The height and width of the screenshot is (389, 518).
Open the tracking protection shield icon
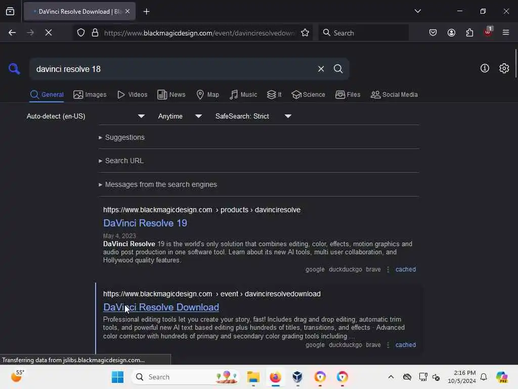pyautogui.click(x=81, y=32)
